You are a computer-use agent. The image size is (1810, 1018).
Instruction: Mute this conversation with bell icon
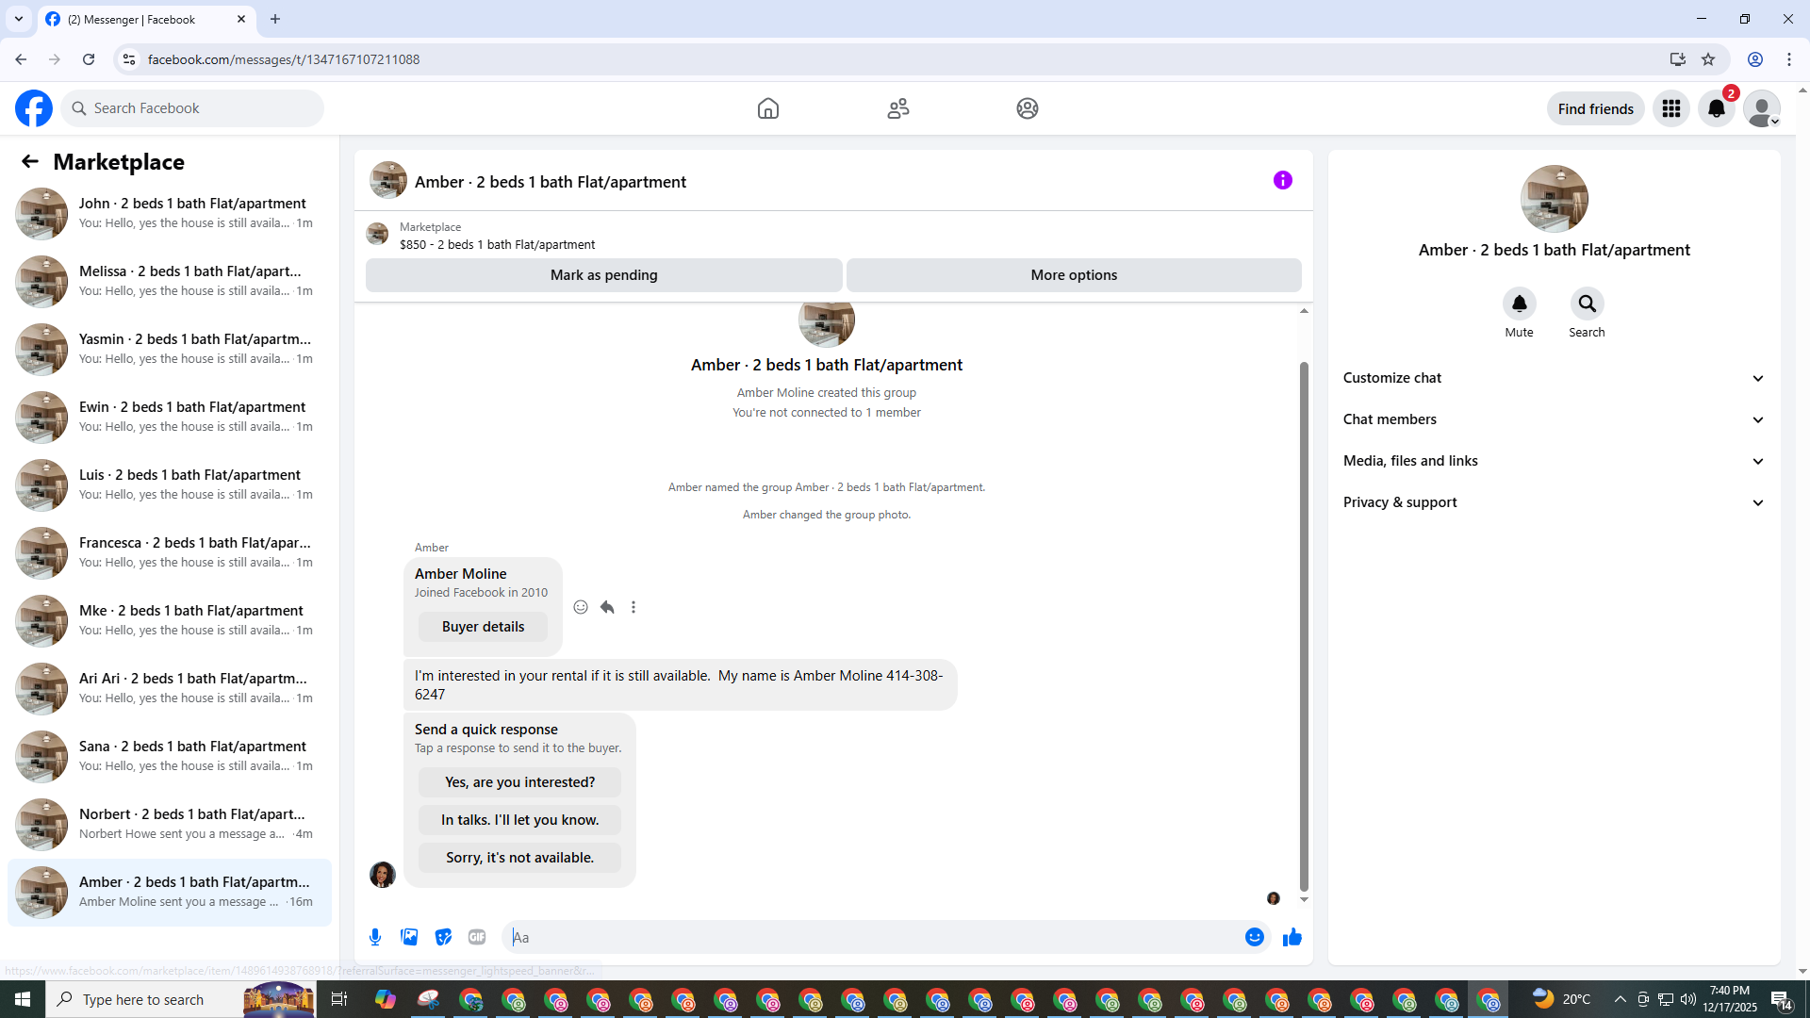coord(1519,304)
